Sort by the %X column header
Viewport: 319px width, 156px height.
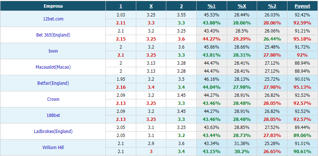click(242, 6)
